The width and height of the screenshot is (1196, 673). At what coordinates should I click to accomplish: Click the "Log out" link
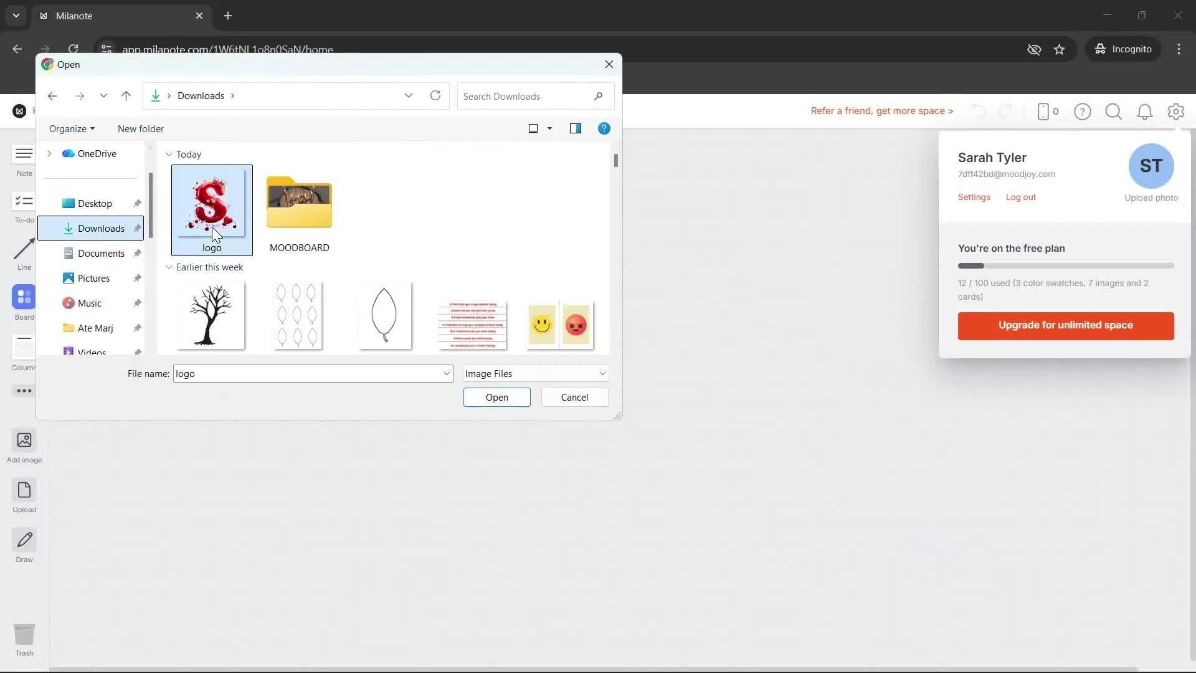[1020, 197]
